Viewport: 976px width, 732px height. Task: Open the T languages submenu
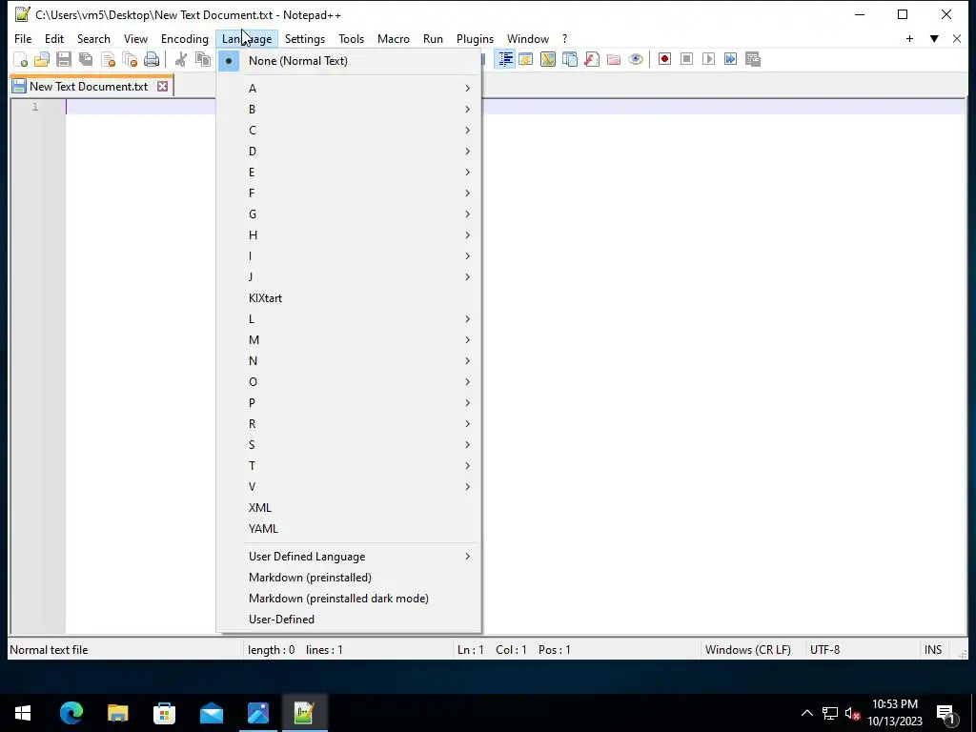pyautogui.click(x=349, y=465)
